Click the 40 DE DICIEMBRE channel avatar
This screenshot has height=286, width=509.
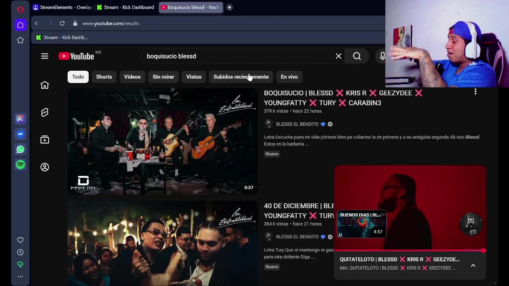tap(268, 237)
